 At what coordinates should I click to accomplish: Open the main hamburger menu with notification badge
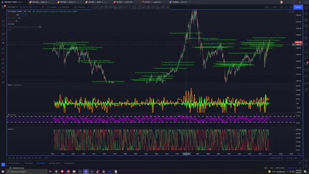tap(3, 7)
